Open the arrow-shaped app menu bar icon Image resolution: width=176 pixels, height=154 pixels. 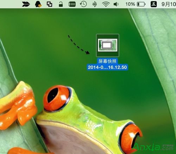click(x=26, y=4)
